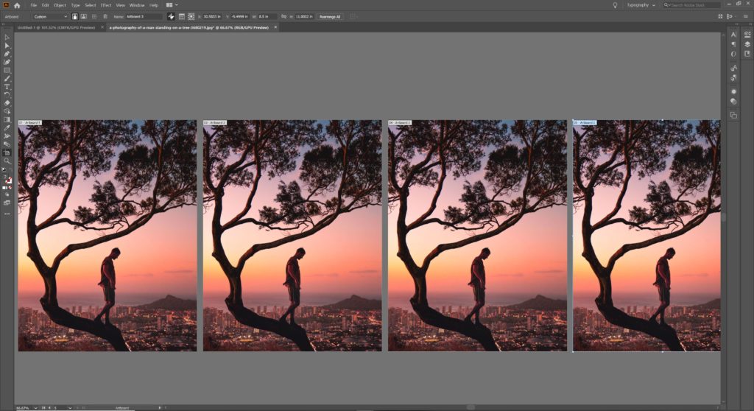The image size is (754, 411).
Task: Open the Character Styles panel icon
Action: (x=733, y=68)
